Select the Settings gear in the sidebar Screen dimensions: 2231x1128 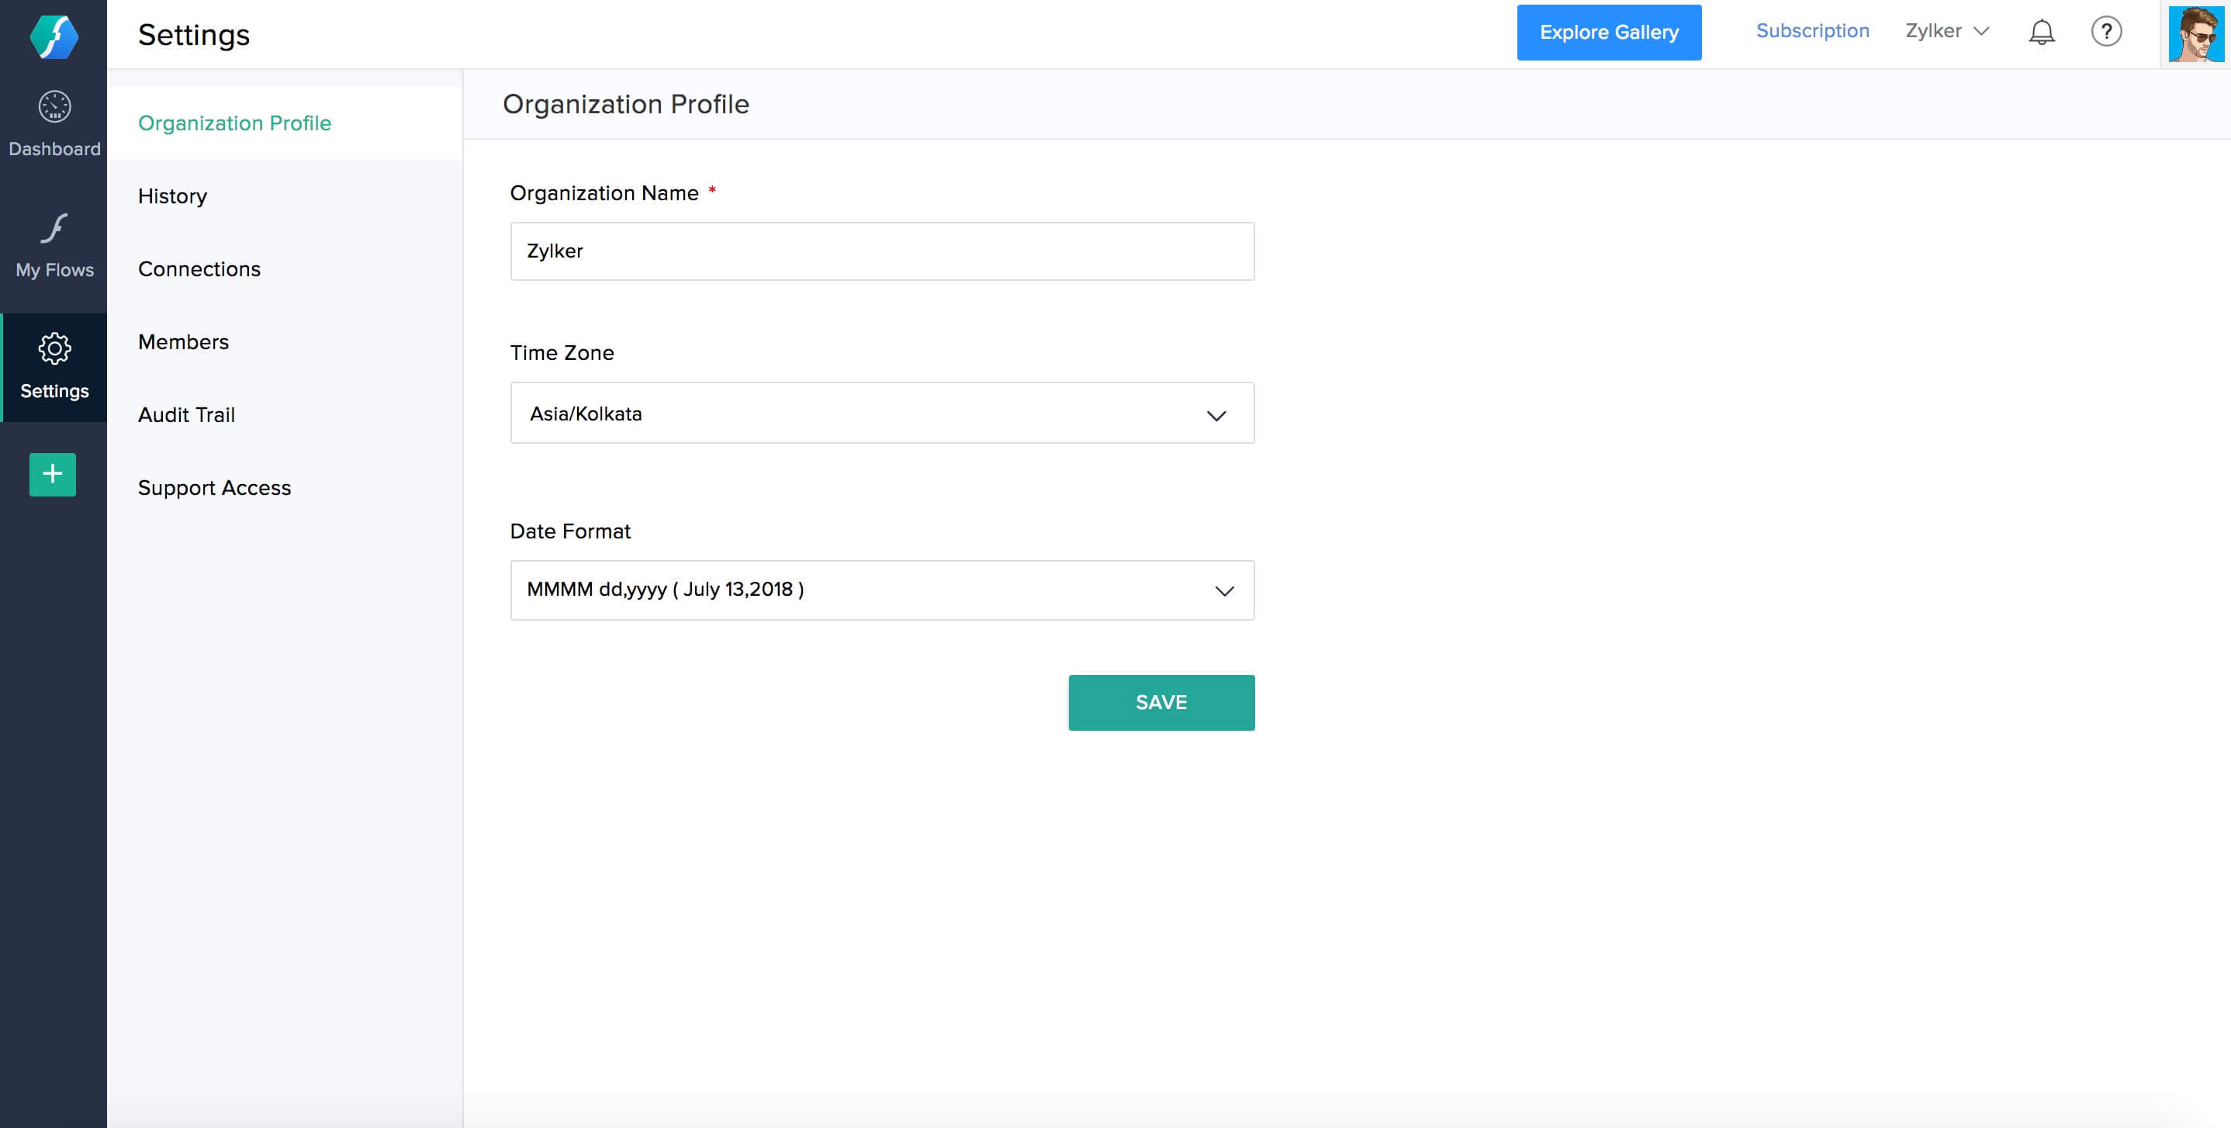[54, 367]
